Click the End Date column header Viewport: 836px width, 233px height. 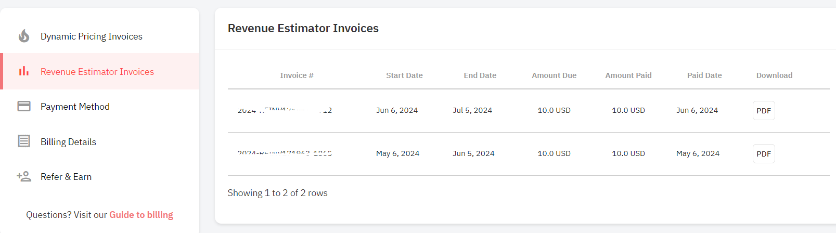[480, 75]
